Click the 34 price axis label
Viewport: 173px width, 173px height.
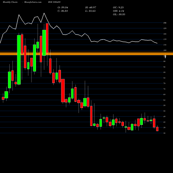click(x=165, y=133)
